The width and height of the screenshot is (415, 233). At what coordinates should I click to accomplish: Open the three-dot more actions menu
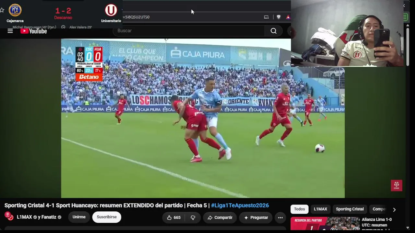[280, 217]
